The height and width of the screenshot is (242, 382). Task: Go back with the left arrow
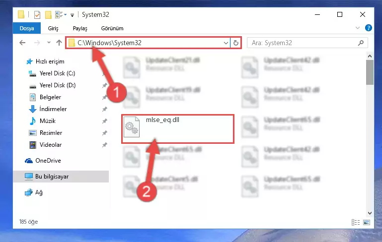point(22,43)
